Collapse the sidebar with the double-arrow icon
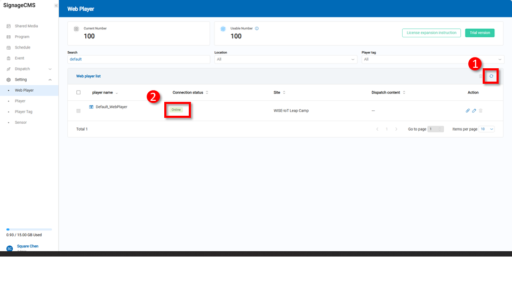The width and height of the screenshot is (512, 288). [56, 5]
